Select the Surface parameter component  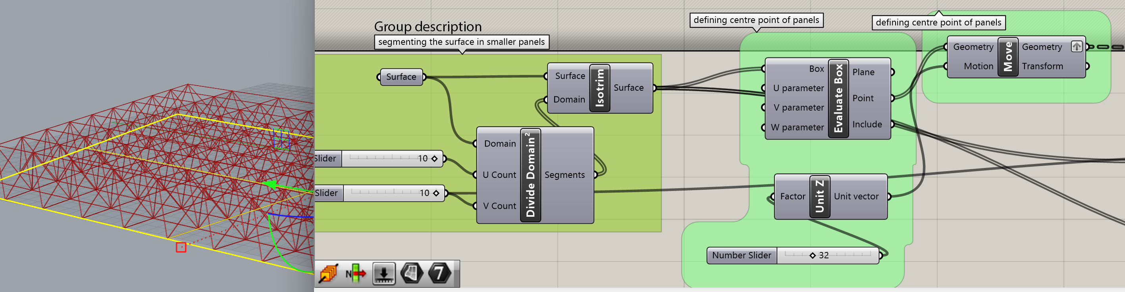point(401,77)
